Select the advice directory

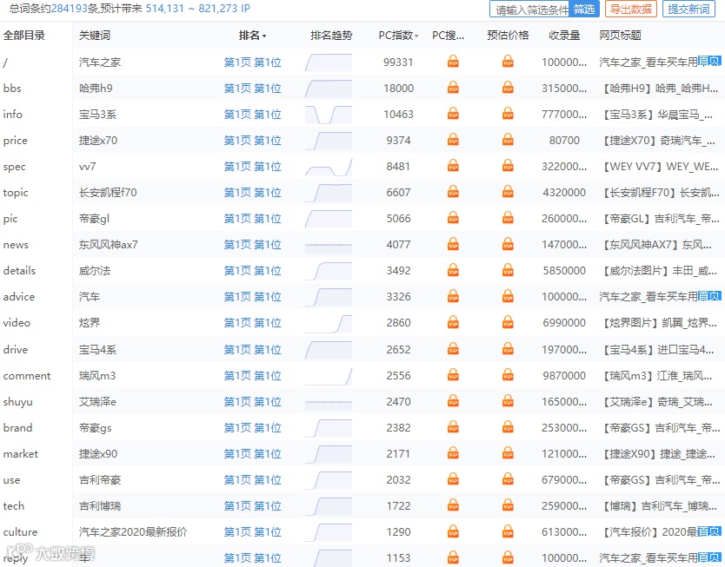tap(19, 297)
